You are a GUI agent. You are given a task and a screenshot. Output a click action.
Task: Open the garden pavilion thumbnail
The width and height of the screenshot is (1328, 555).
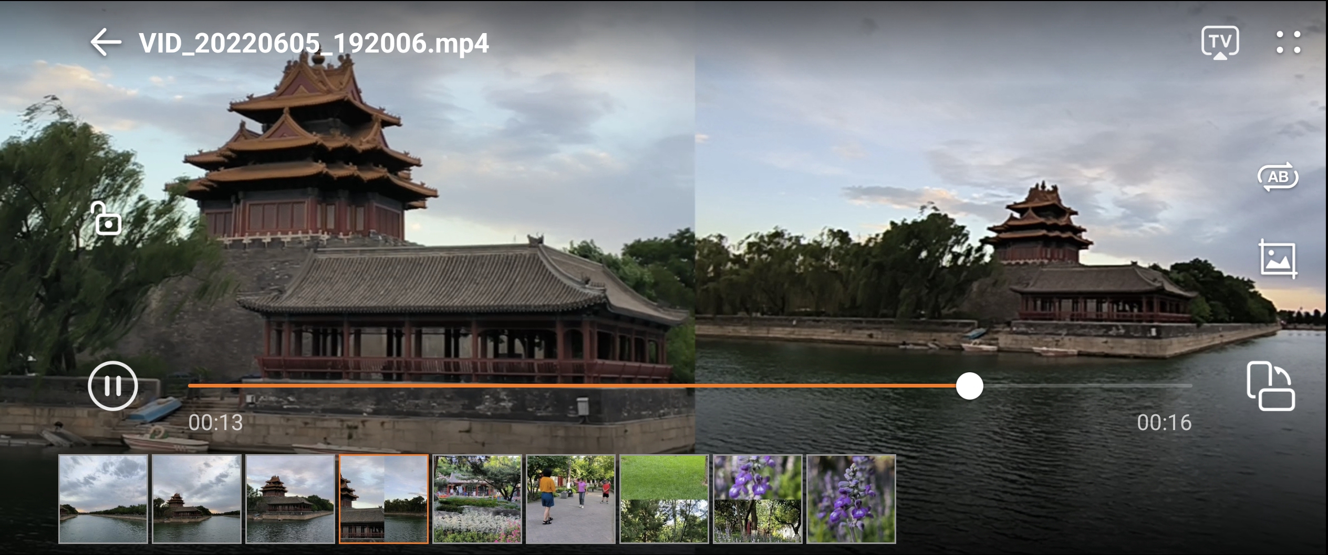477,499
